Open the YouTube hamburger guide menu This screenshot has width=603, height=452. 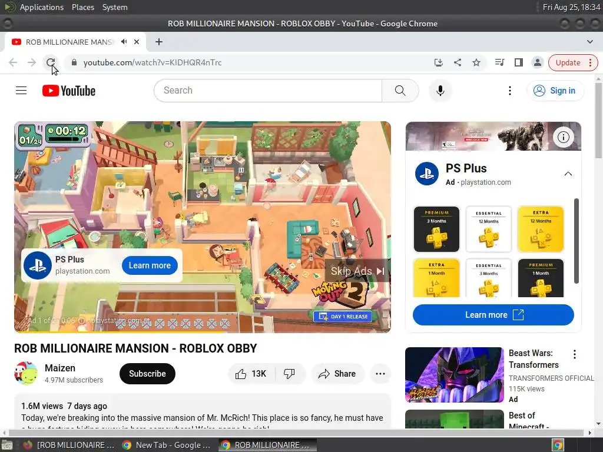[x=21, y=91]
